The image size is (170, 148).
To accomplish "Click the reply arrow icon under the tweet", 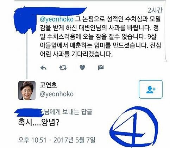I will [x=43, y=68].
